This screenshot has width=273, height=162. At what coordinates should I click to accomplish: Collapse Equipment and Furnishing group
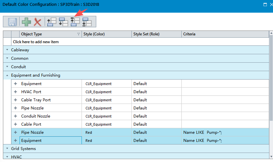coord(7,75)
